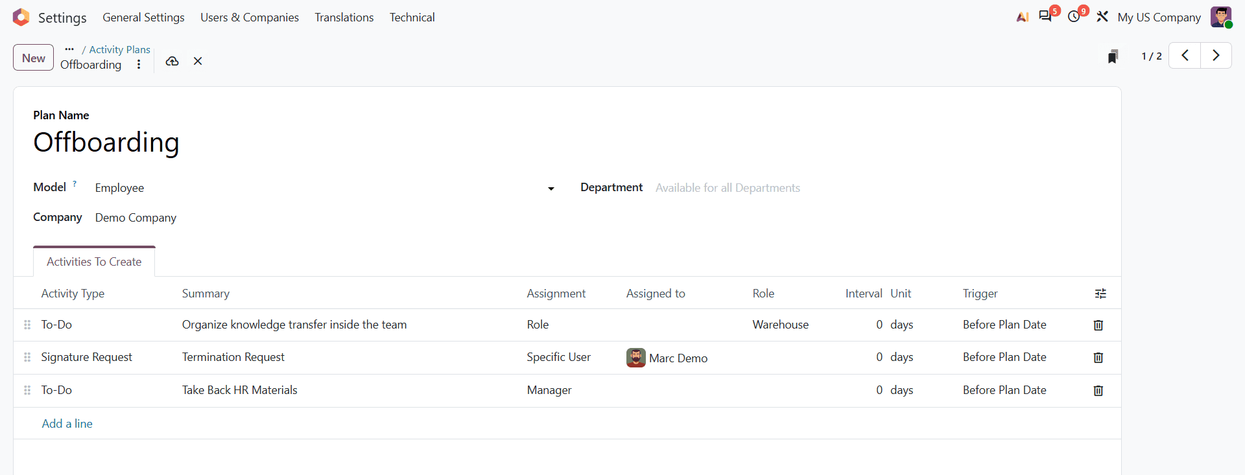This screenshot has width=1245, height=475.
Task: Open the developer tools wrench icon
Action: (x=1102, y=17)
